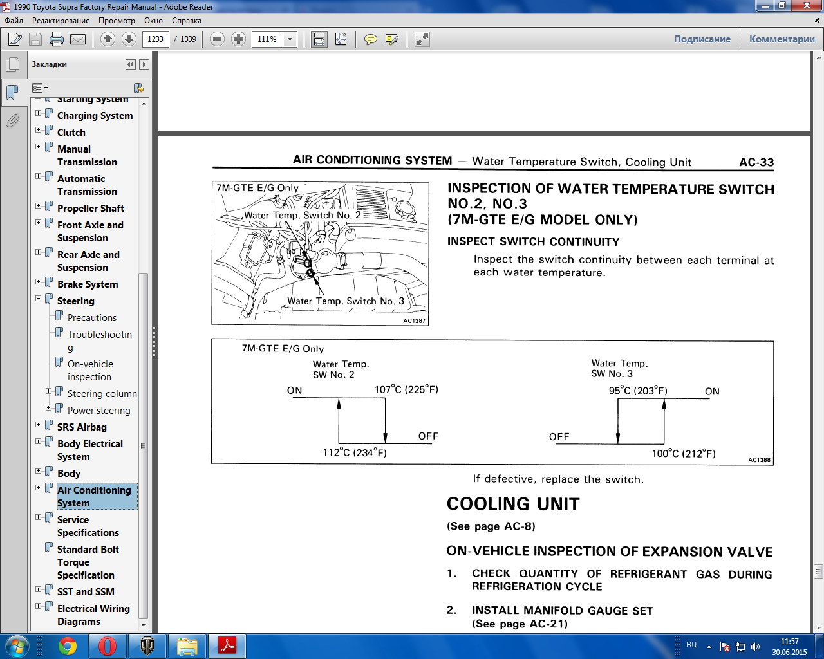Expand Power steering sub-bookmark
Screen dimensions: 824x659
pos(49,407)
